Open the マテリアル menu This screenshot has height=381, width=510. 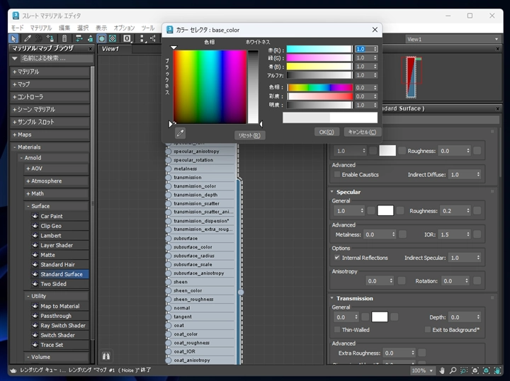[41, 28]
